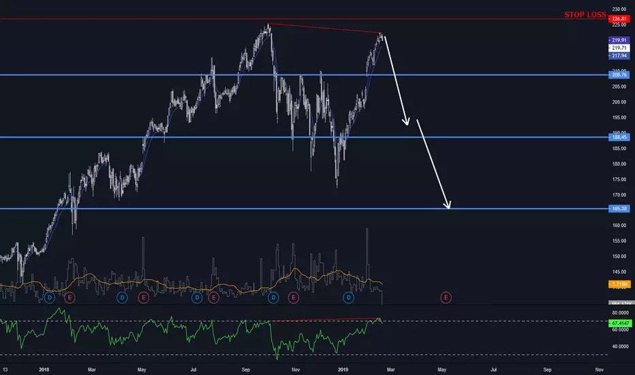
Task: Click the upcoming earnings E marker near May 2019
Action: (446, 298)
